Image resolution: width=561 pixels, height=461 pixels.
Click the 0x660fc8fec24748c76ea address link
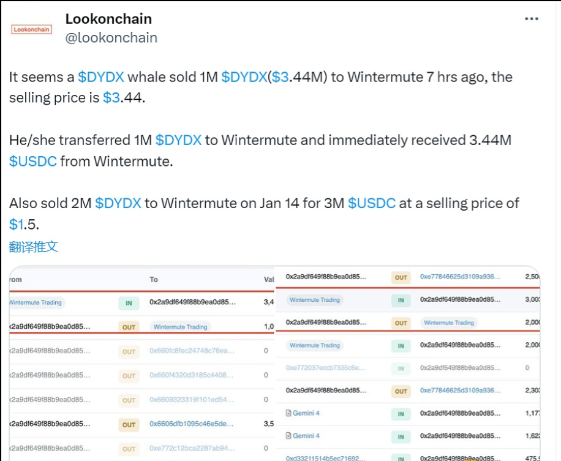tap(192, 351)
